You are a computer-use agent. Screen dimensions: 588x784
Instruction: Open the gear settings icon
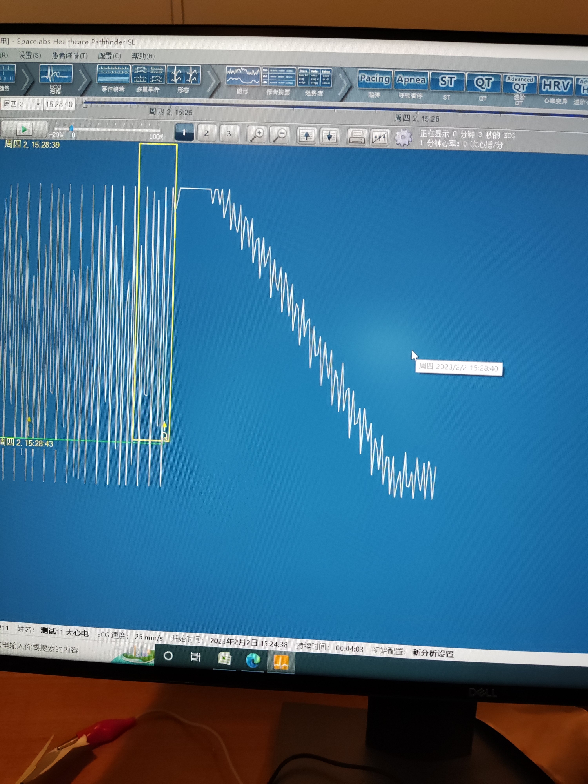(x=403, y=138)
